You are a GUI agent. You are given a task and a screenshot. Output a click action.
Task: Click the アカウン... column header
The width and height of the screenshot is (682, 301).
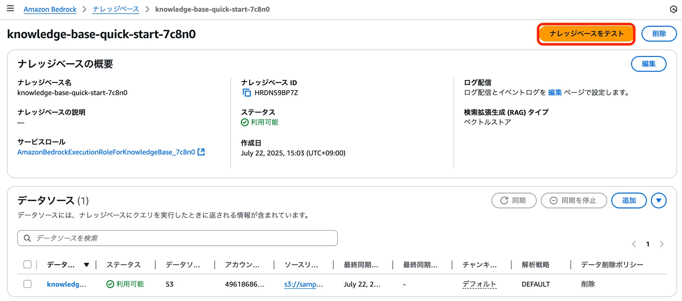pyautogui.click(x=242, y=265)
